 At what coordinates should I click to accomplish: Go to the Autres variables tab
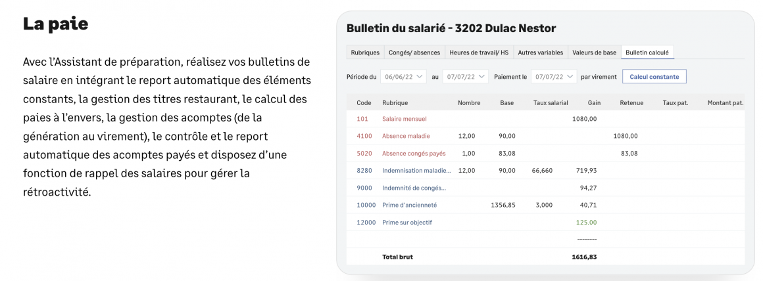(x=540, y=52)
